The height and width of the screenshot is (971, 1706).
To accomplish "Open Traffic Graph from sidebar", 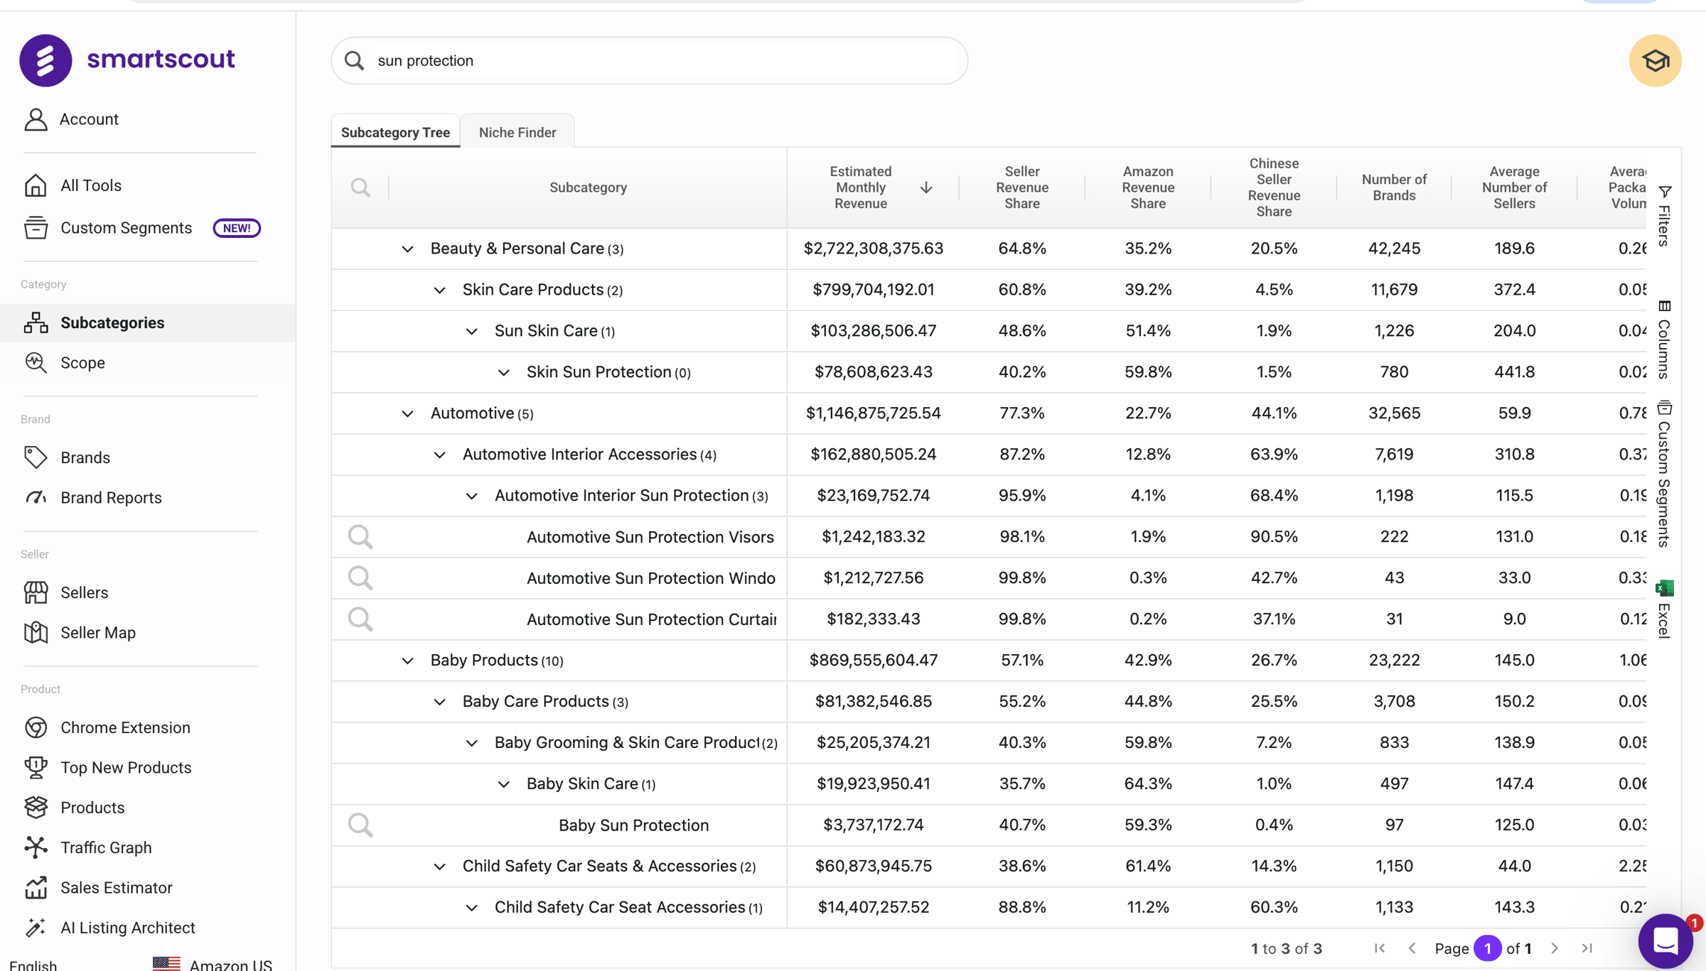I will tap(106, 847).
